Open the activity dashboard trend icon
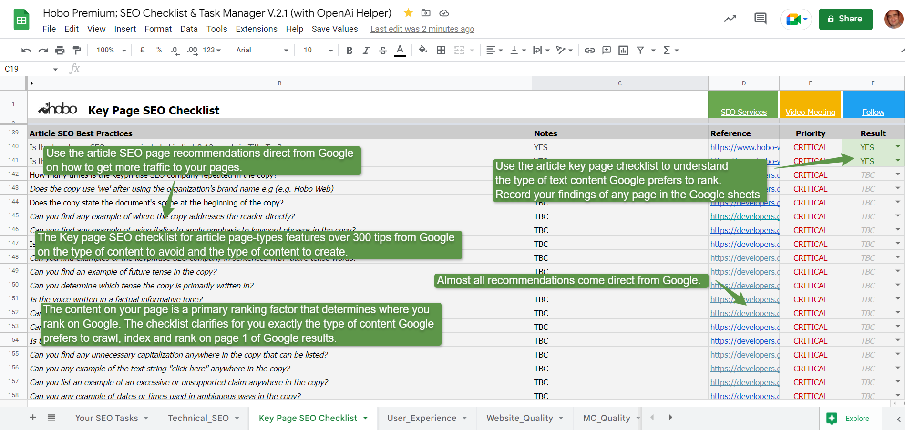 730,19
